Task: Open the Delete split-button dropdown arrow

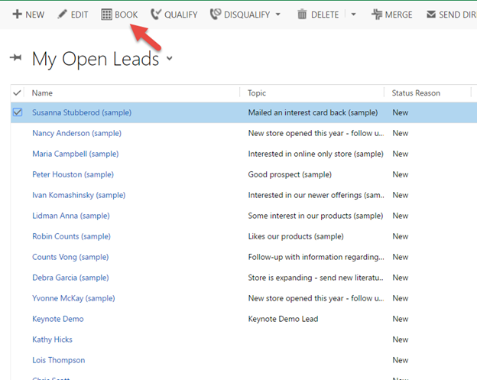Action: pyautogui.click(x=353, y=15)
